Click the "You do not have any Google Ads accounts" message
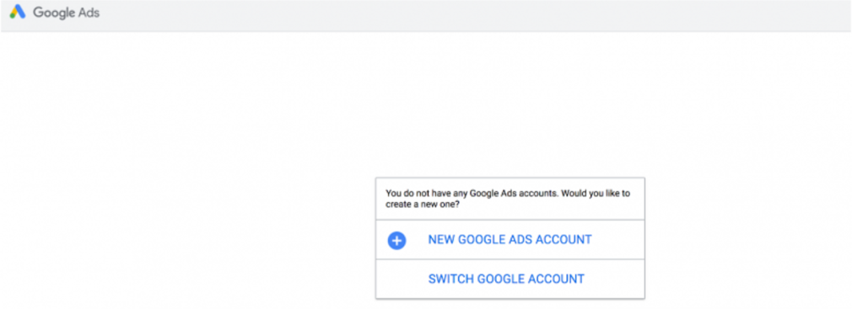The width and height of the screenshot is (852, 309). pos(508,199)
